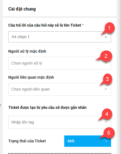
Task: Click the vertical scrollbar on the right edge
Action: (x=119, y=77)
